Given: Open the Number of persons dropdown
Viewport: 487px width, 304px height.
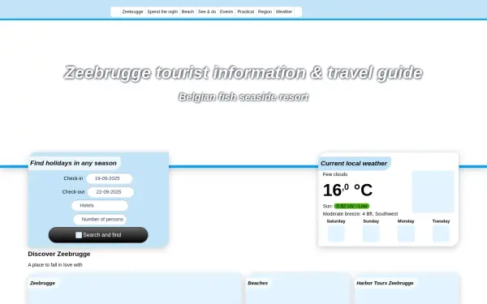Looking at the screenshot, I should click(x=100, y=220).
